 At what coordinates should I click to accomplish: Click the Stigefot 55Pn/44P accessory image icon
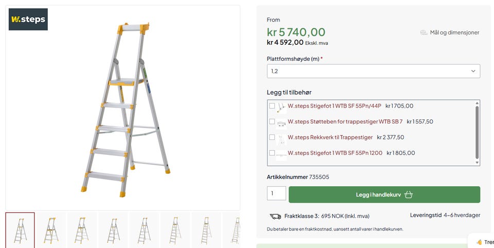click(281, 108)
